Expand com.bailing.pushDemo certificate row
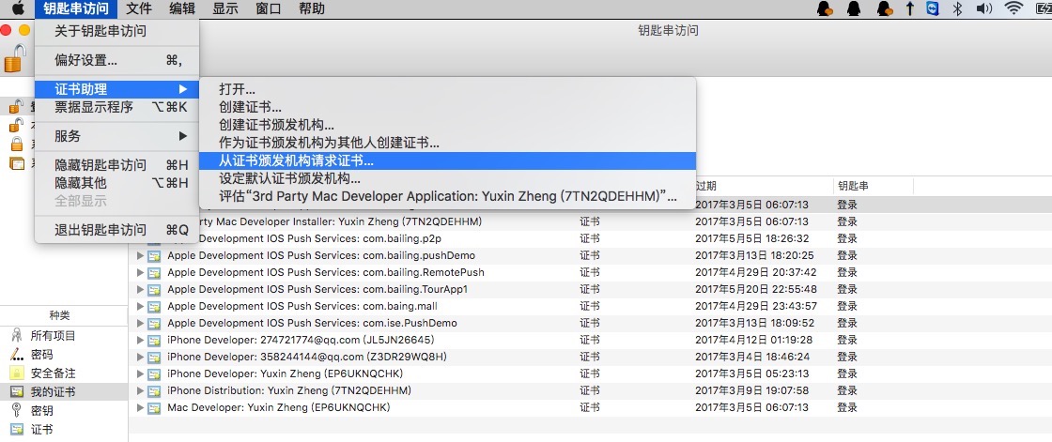 click(140, 255)
